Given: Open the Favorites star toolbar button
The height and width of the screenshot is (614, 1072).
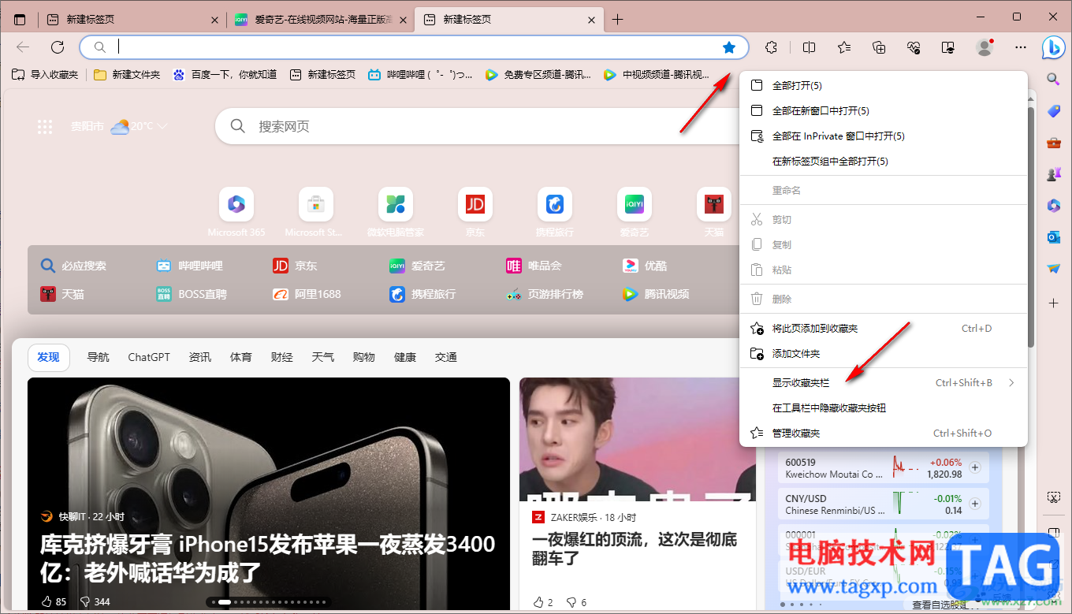Looking at the screenshot, I should point(844,47).
